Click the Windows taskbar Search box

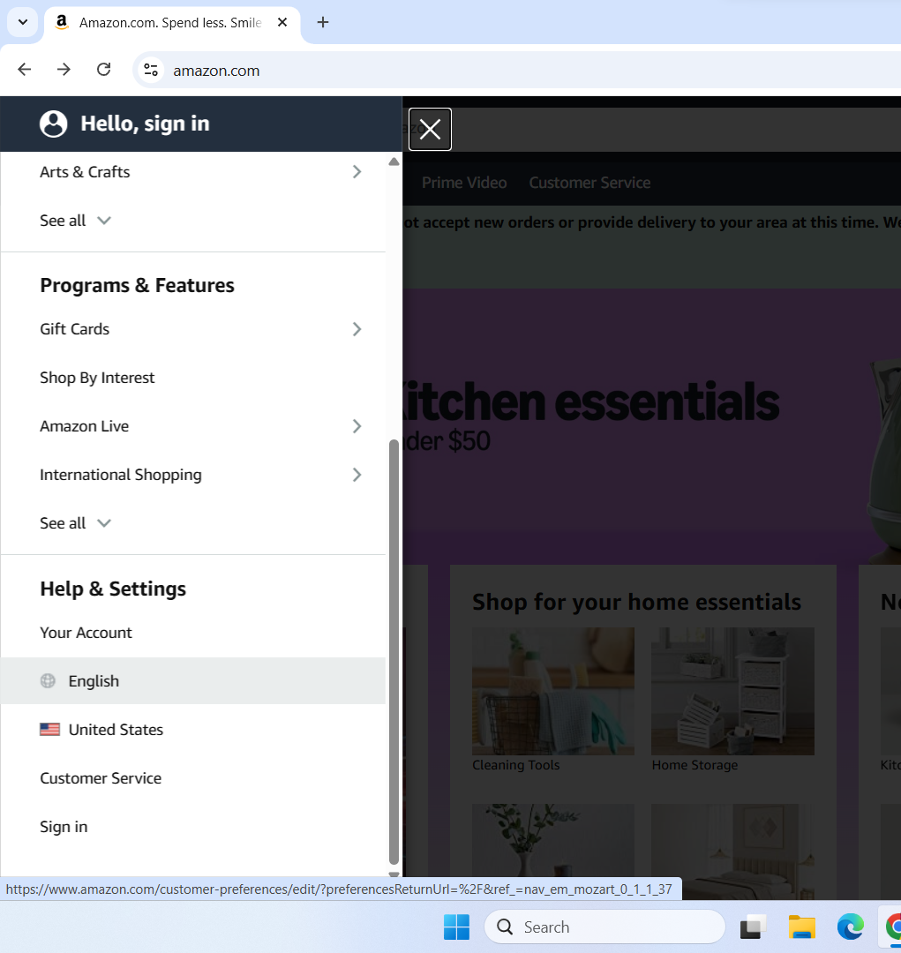[x=604, y=927]
